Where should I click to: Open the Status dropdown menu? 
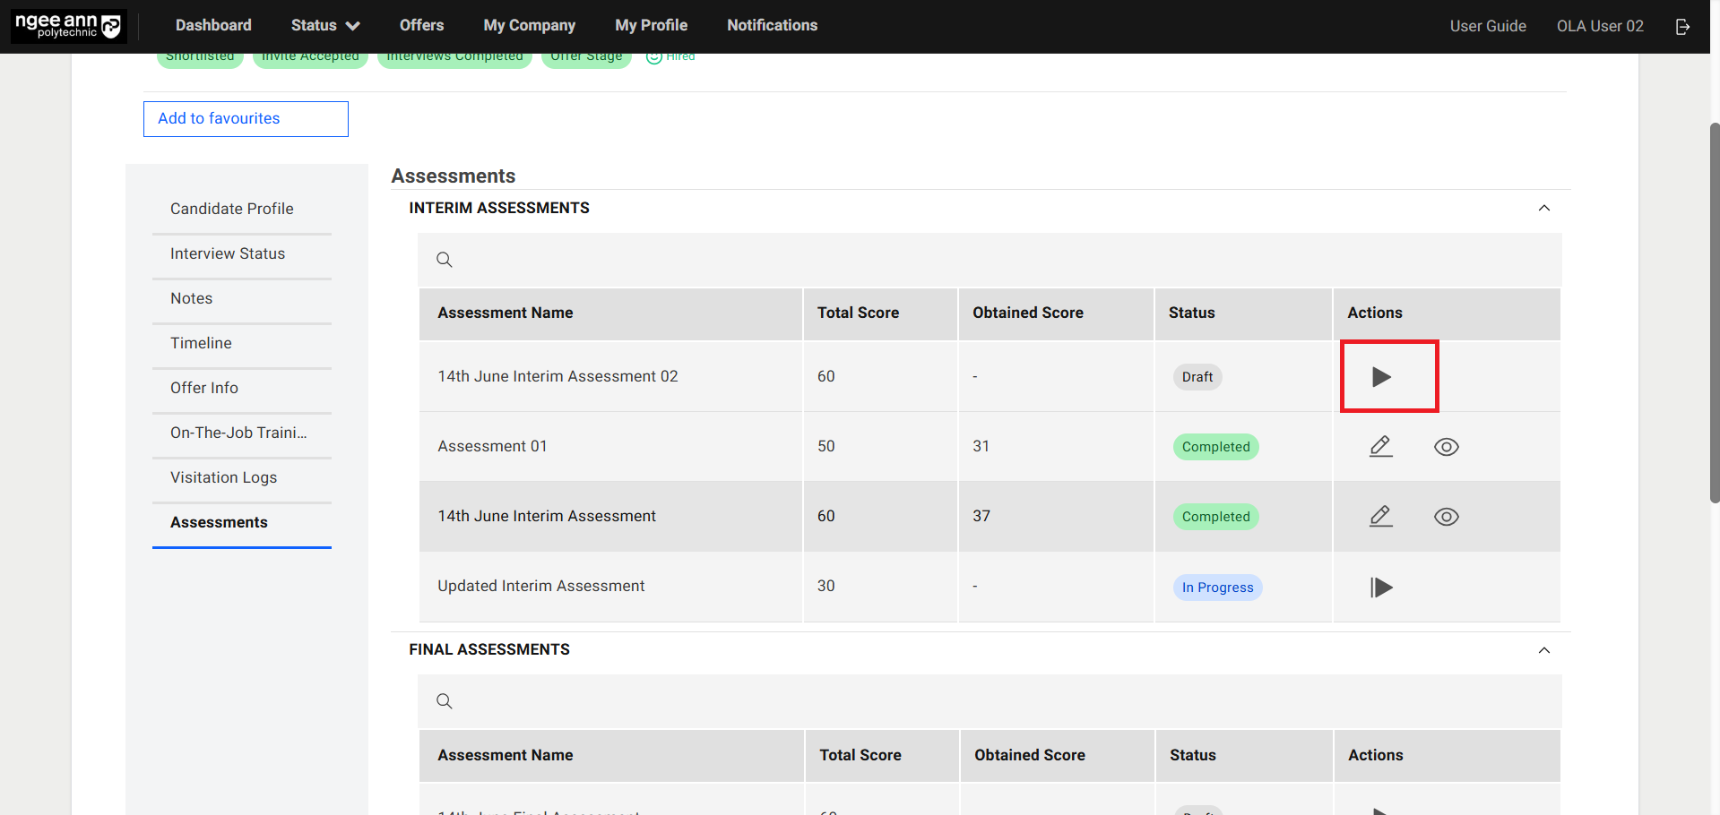(x=324, y=26)
